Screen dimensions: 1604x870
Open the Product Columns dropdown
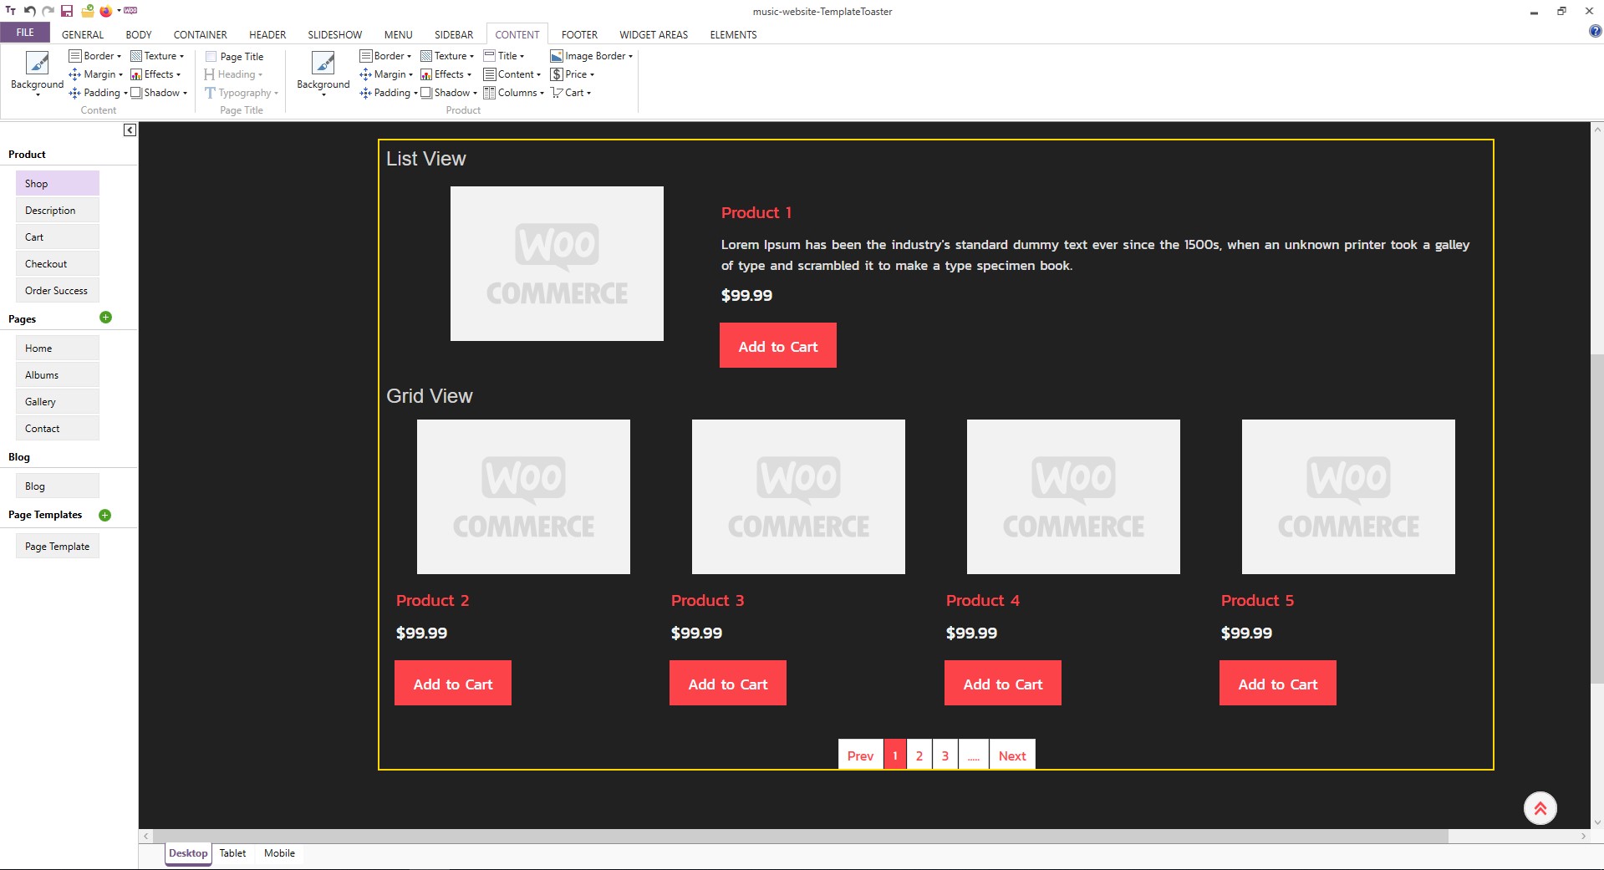pyautogui.click(x=513, y=93)
